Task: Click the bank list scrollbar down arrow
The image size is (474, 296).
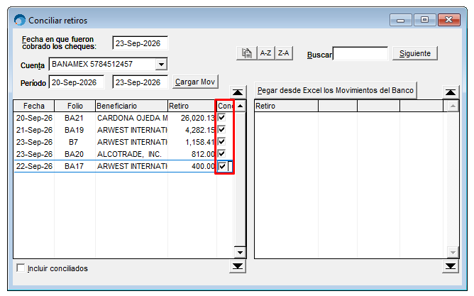Action: point(453,253)
